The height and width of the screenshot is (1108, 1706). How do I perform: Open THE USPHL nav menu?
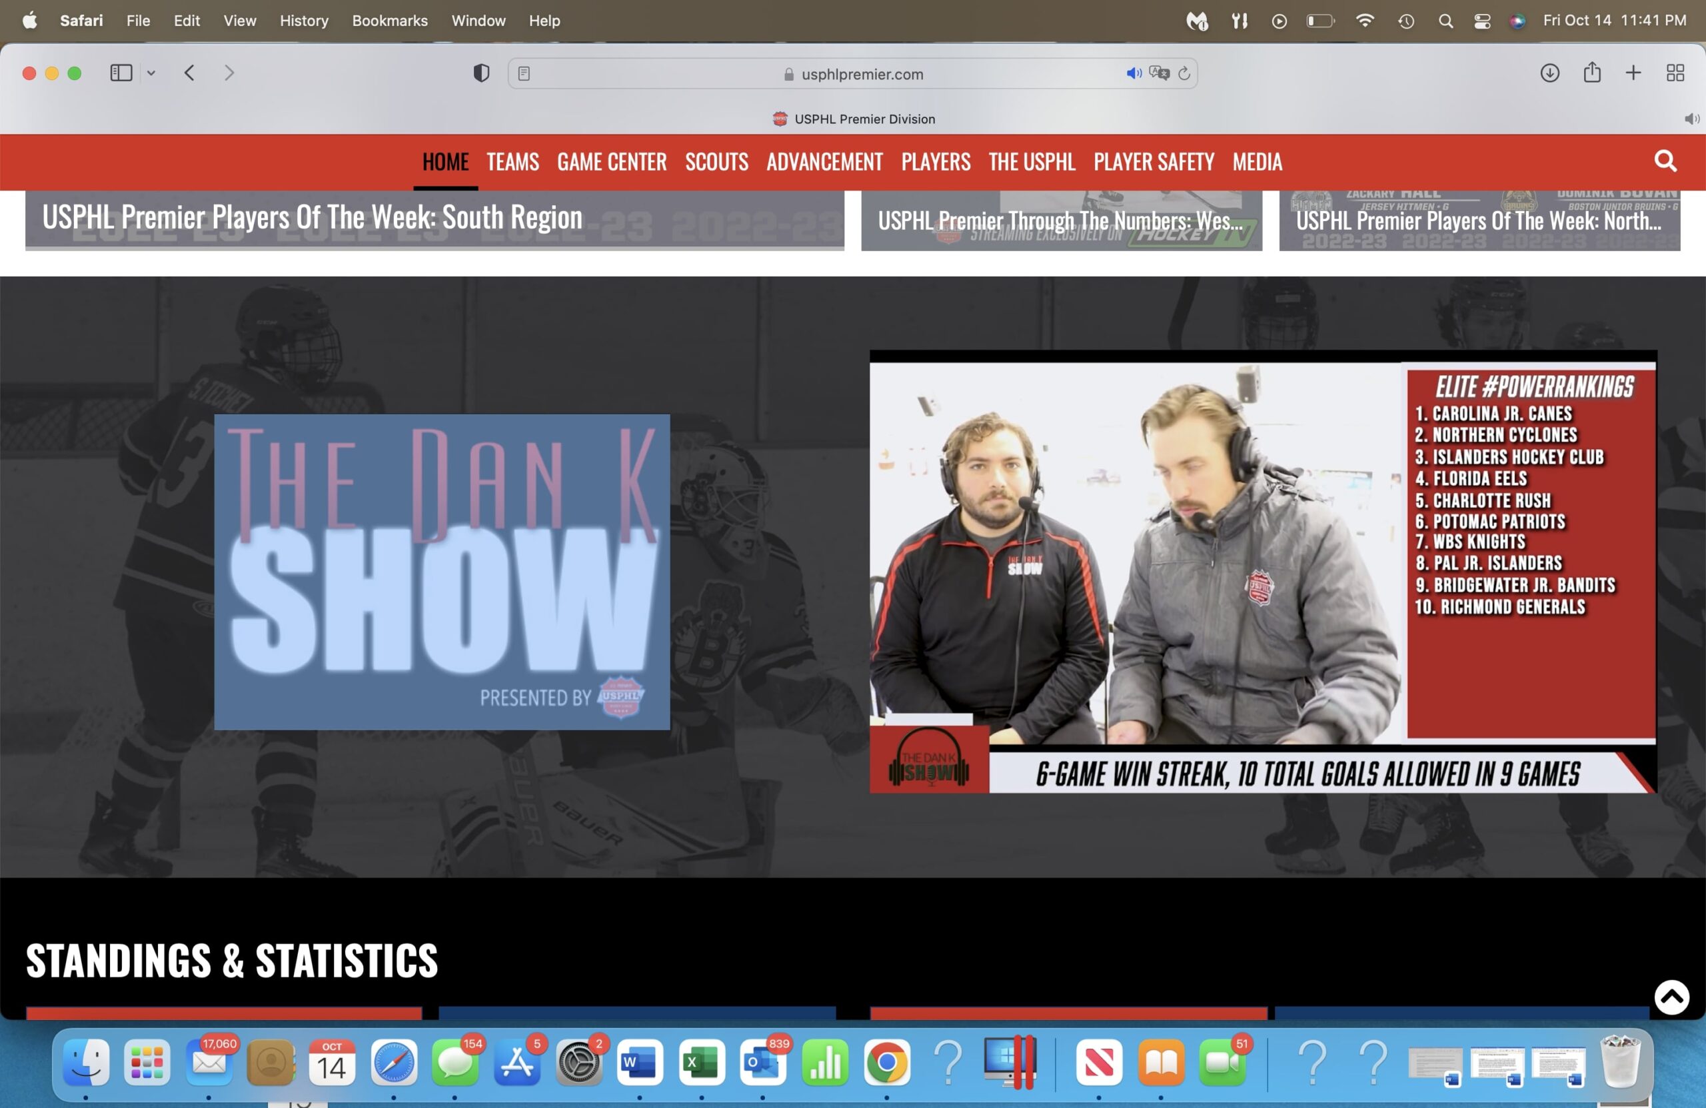click(x=1032, y=162)
